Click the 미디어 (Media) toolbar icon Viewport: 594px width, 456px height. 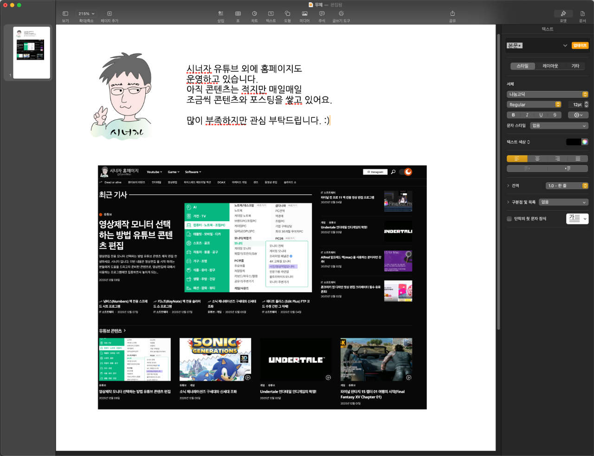304,14
